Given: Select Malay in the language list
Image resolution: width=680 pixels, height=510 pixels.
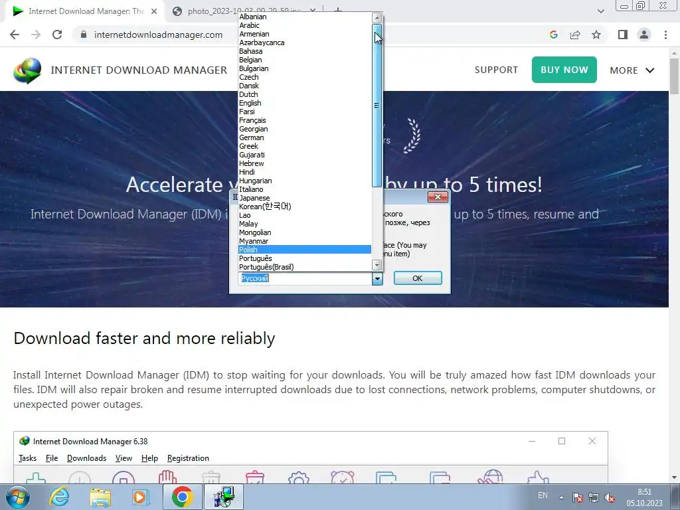Looking at the screenshot, I should (x=304, y=224).
